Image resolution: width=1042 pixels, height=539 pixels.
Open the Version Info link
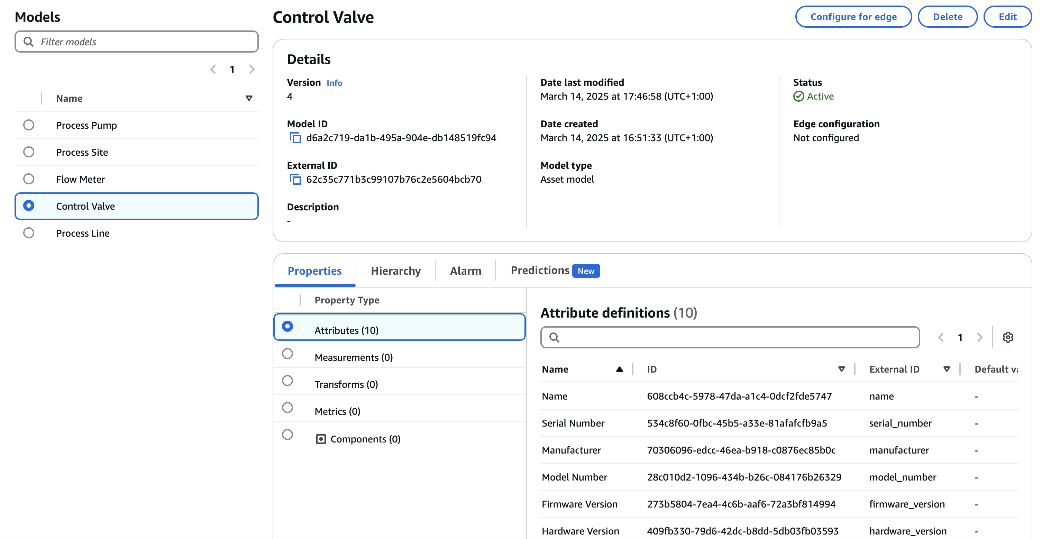tap(334, 83)
